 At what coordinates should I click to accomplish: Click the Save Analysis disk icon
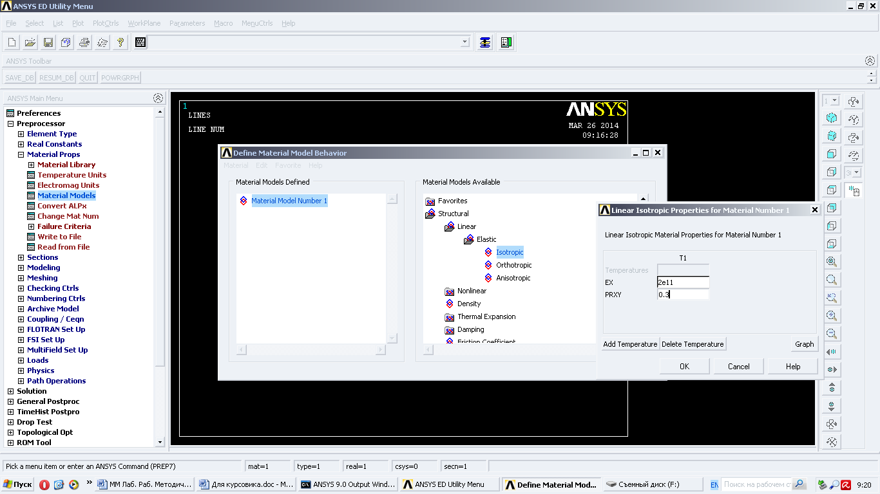[x=48, y=42]
